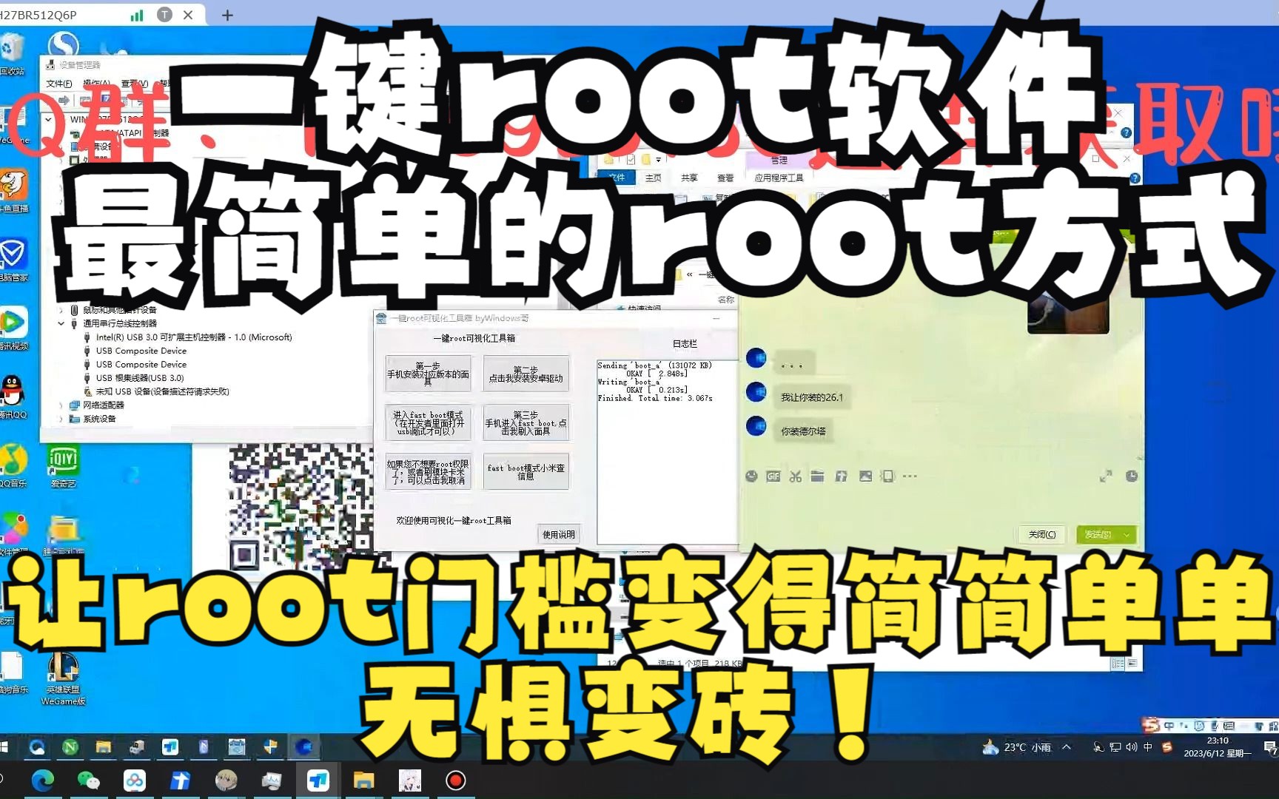Show hidden tray icons chevron

click(x=1067, y=747)
